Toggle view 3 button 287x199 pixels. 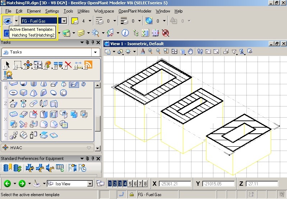(120, 184)
